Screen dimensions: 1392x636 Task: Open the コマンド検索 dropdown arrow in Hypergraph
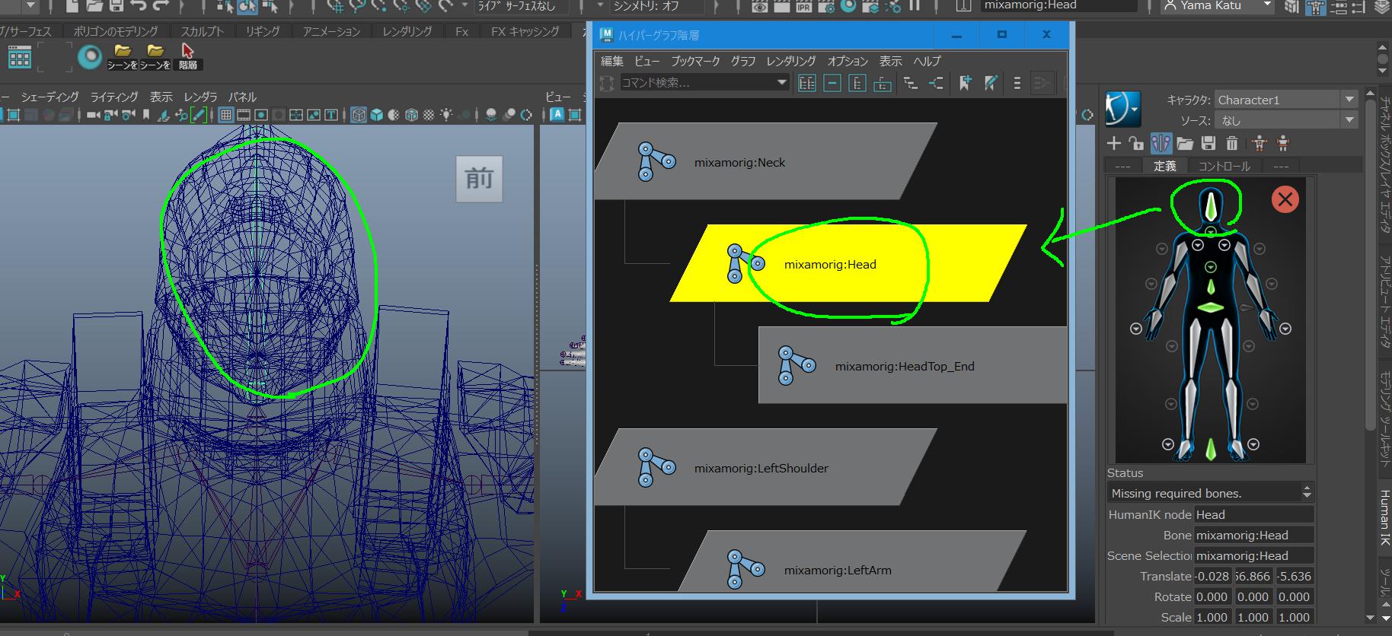tap(781, 82)
